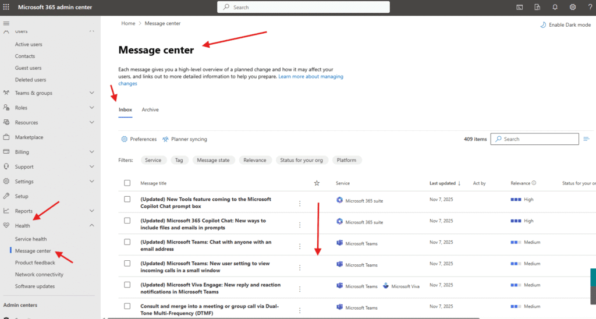
Task: Open more options for New Tools feature message
Action: pyautogui.click(x=300, y=203)
